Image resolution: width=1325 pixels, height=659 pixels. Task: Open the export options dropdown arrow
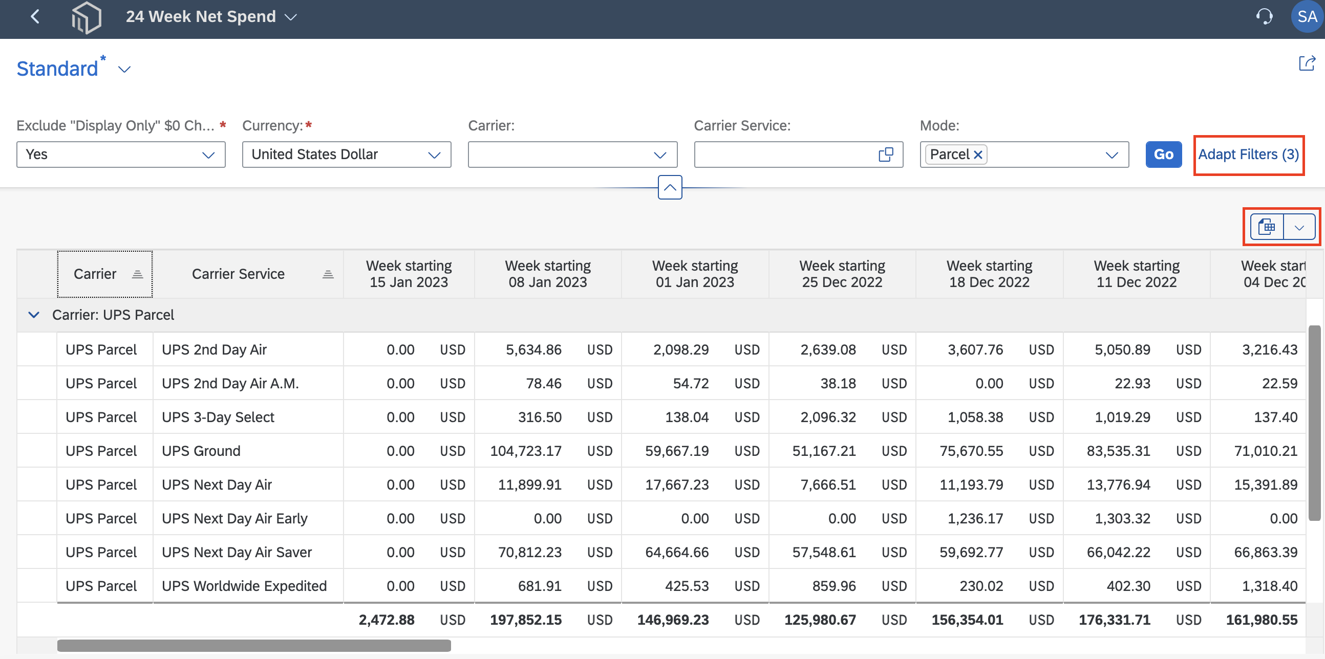click(1299, 227)
